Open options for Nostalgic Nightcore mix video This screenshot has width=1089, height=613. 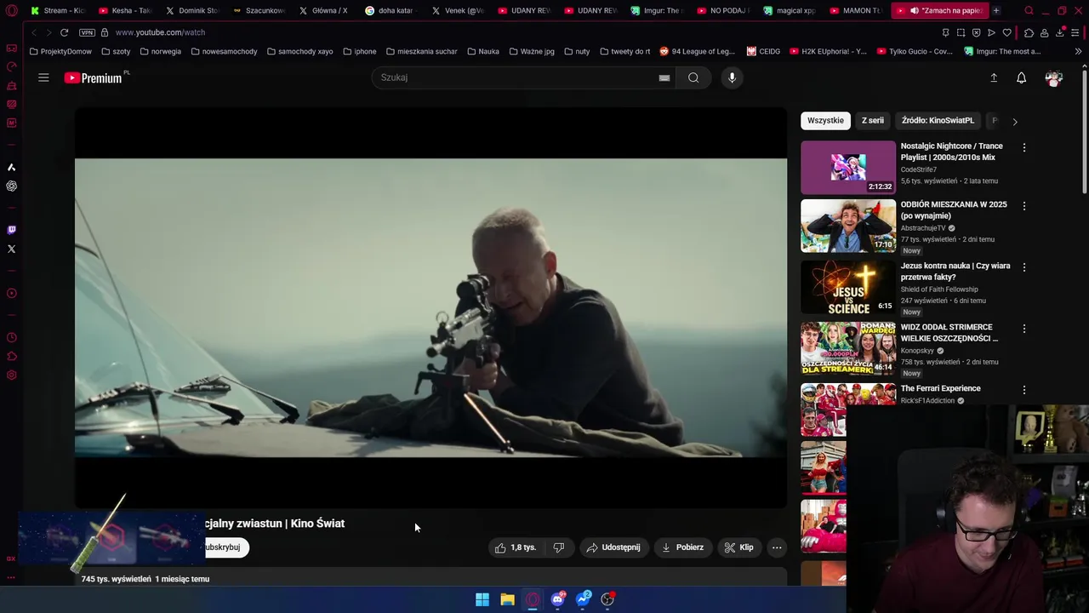(x=1024, y=147)
